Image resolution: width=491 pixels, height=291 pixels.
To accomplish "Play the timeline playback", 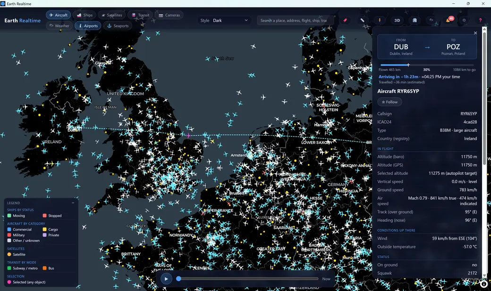I will [x=166, y=279].
